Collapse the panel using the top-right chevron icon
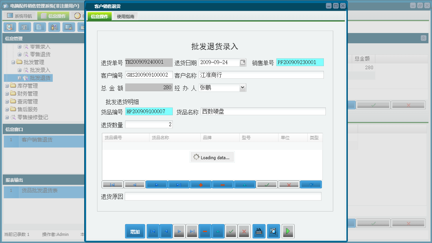The height and width of the screenshot is (243, 432). point(423,38)
